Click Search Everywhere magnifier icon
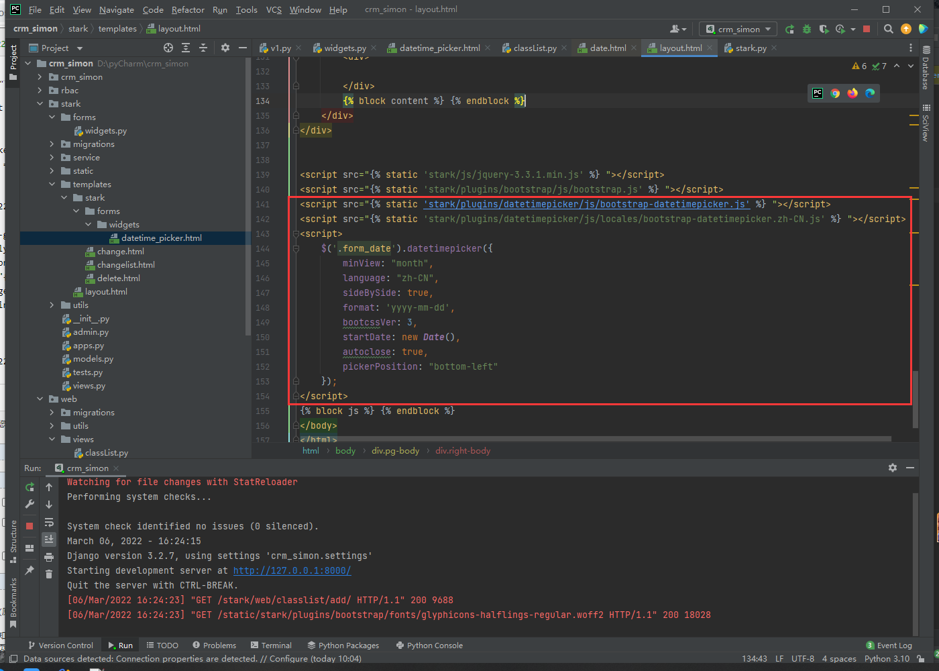 coord(889,29)
